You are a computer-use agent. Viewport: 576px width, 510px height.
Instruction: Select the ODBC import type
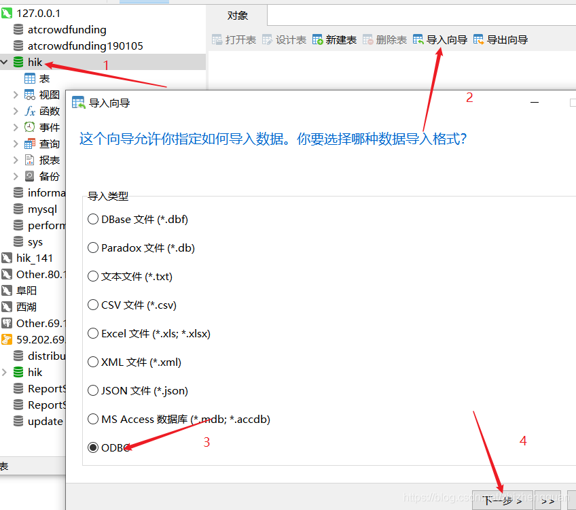click(x=93, y=447)
